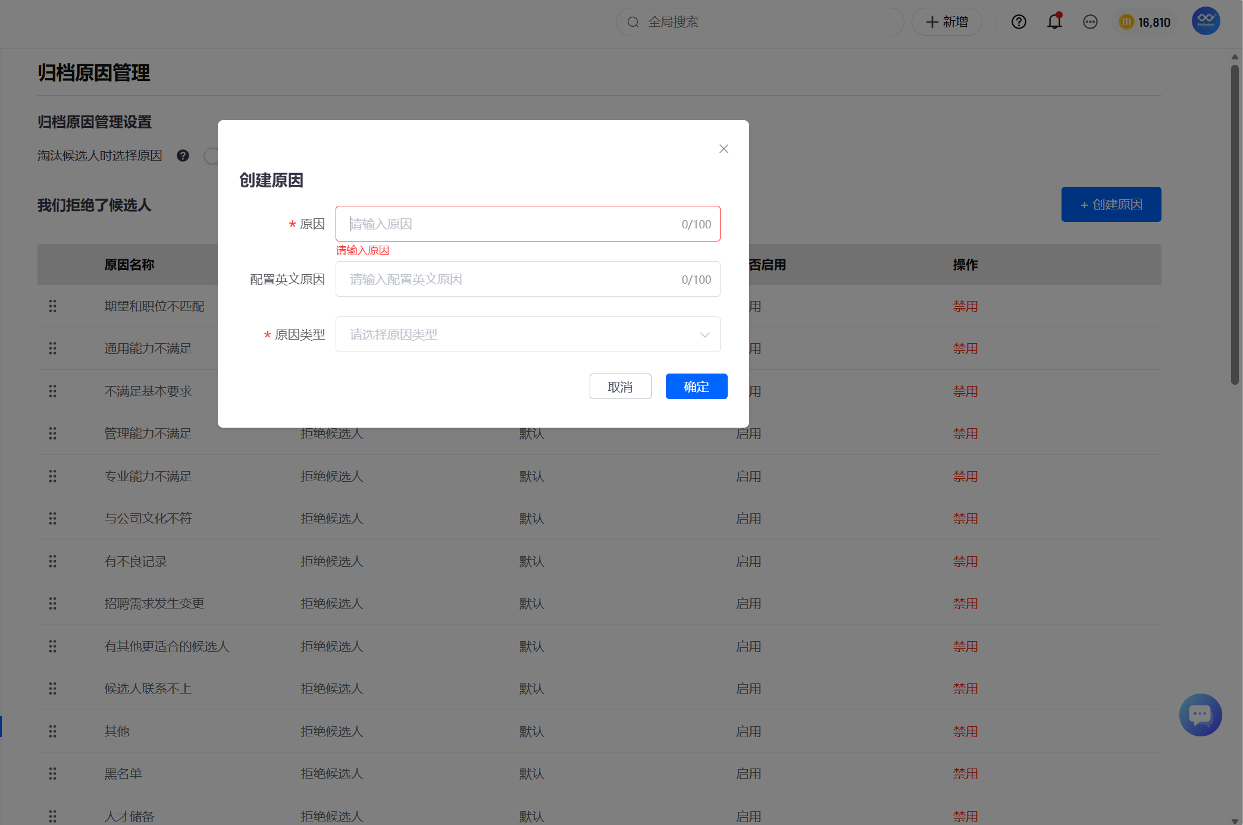Image resolution: width=1243 pixels, height=825 pixels.
Task: Focus the 原因 input field
Action: 528,224
